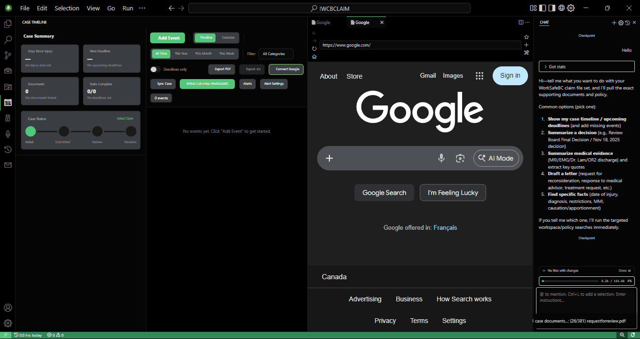This screenshot has height=339, width=640.
Task: Select the This Month time range
Action: 203,54
